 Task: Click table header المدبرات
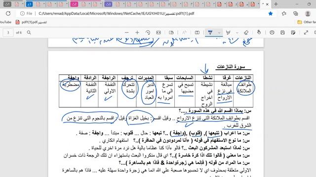146,78
